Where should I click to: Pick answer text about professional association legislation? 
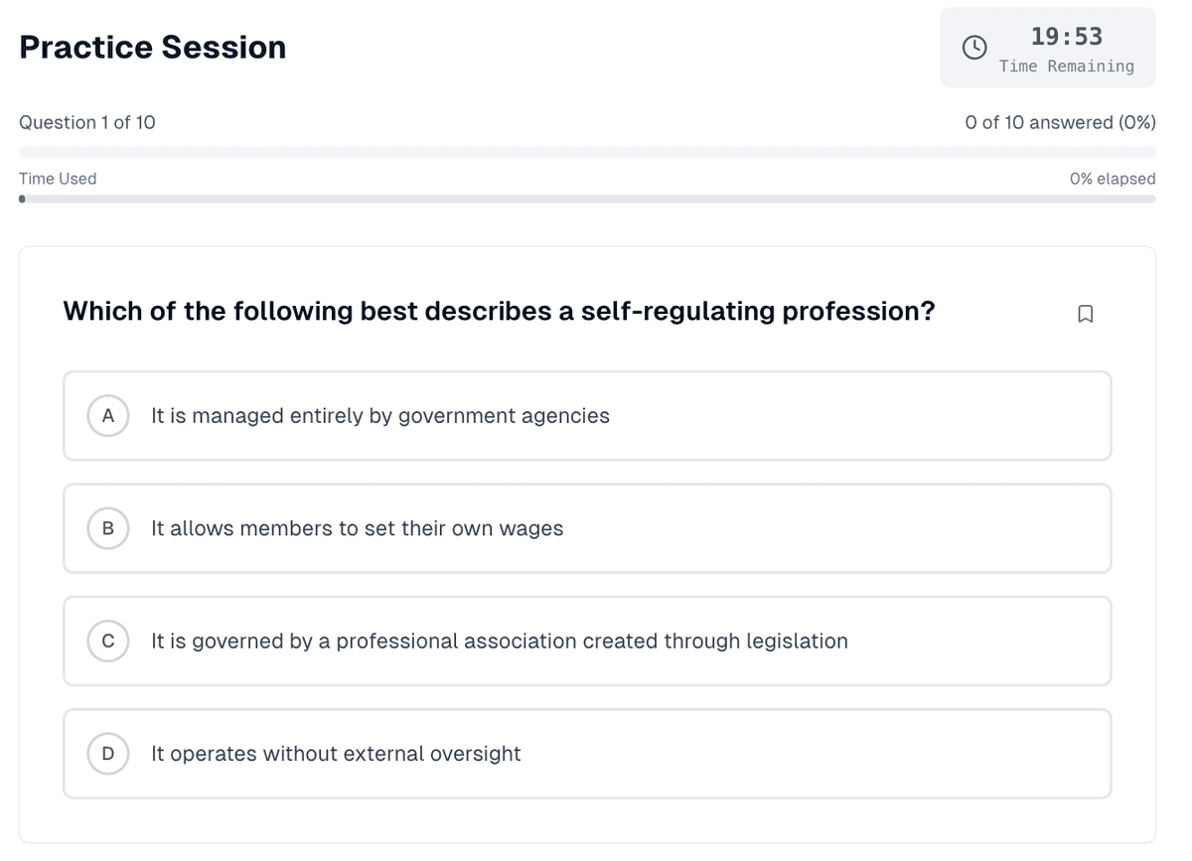pyautogui.click(x=500, y=641)
